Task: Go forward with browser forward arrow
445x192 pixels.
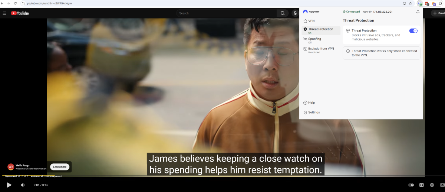Action: [x=9, y=3]
